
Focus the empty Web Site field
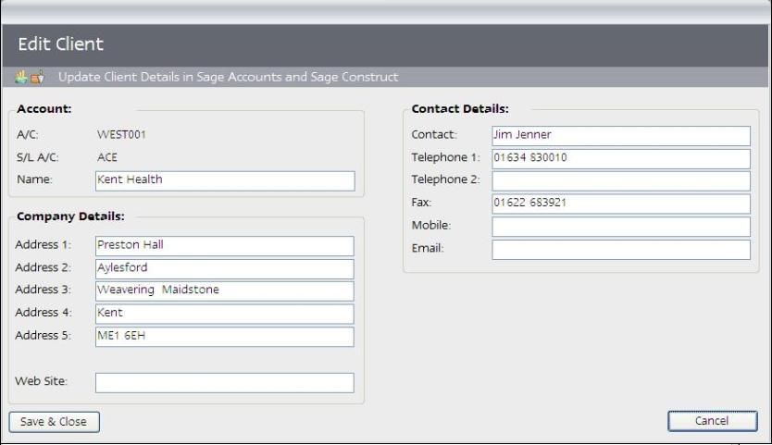pos(225,382)
